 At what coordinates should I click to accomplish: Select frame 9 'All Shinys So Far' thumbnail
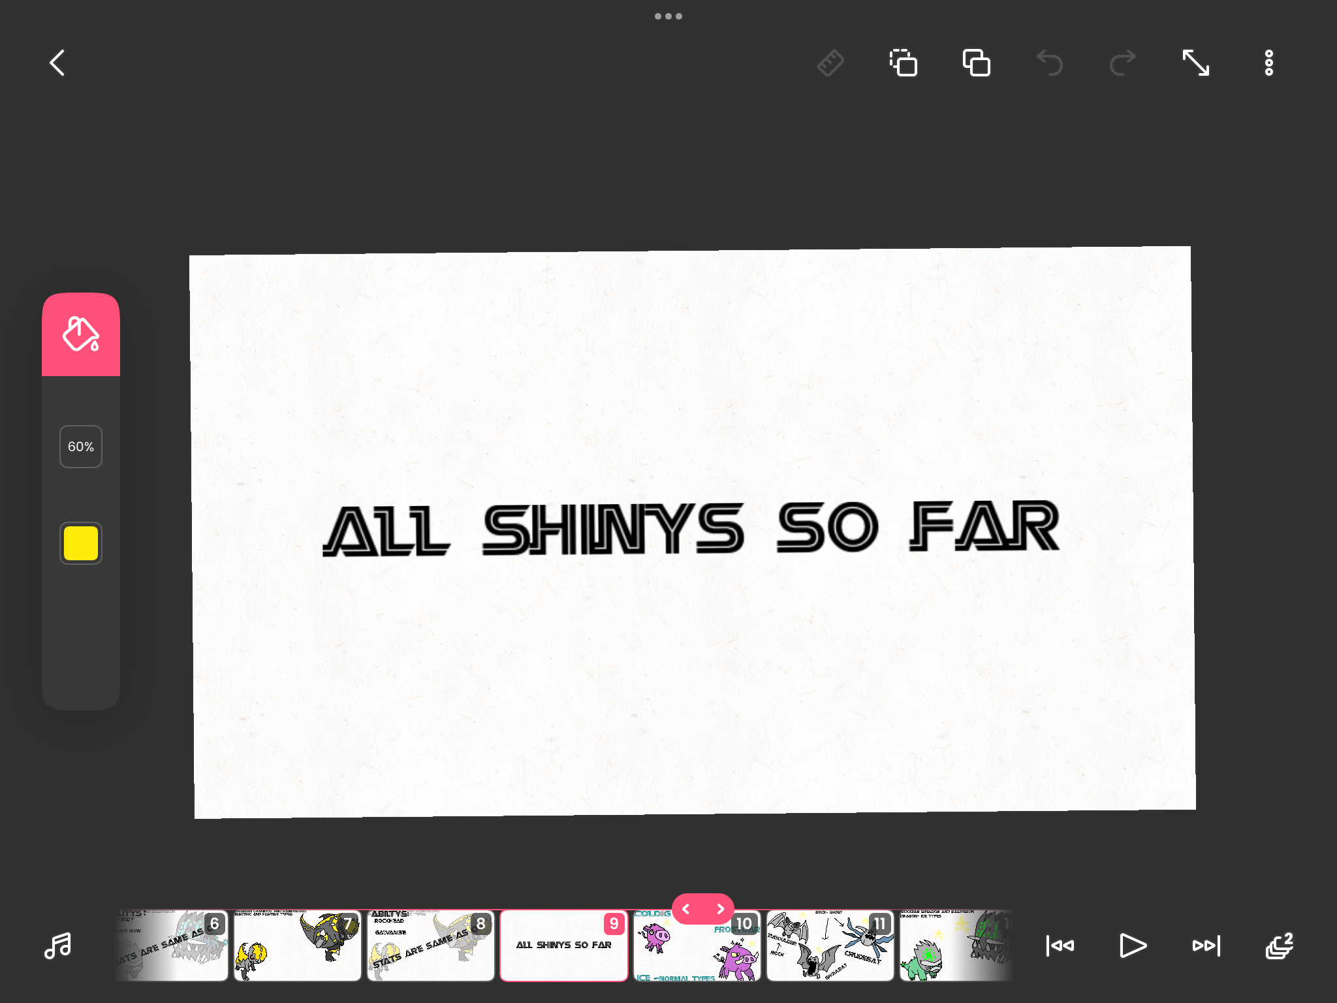pyautogui.click(x=564, y=946)
